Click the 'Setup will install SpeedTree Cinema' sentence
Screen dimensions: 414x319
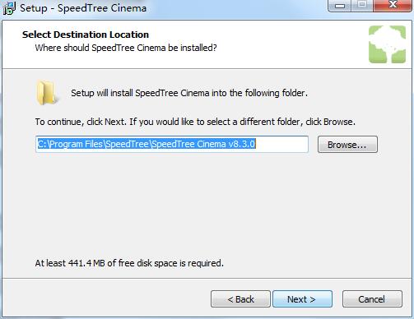(189, 93)
